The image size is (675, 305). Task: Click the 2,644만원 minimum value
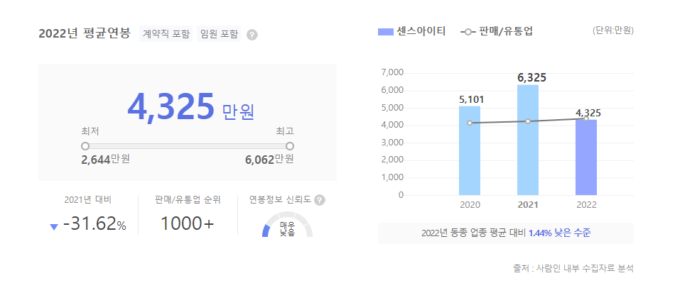point(105,160)
